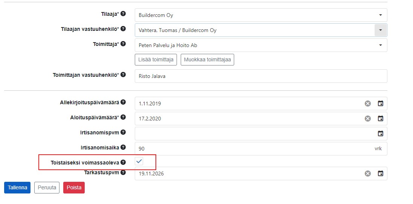Click the Lisää toimittaja button
Screen dimensions: 413x204
(155, 59)
